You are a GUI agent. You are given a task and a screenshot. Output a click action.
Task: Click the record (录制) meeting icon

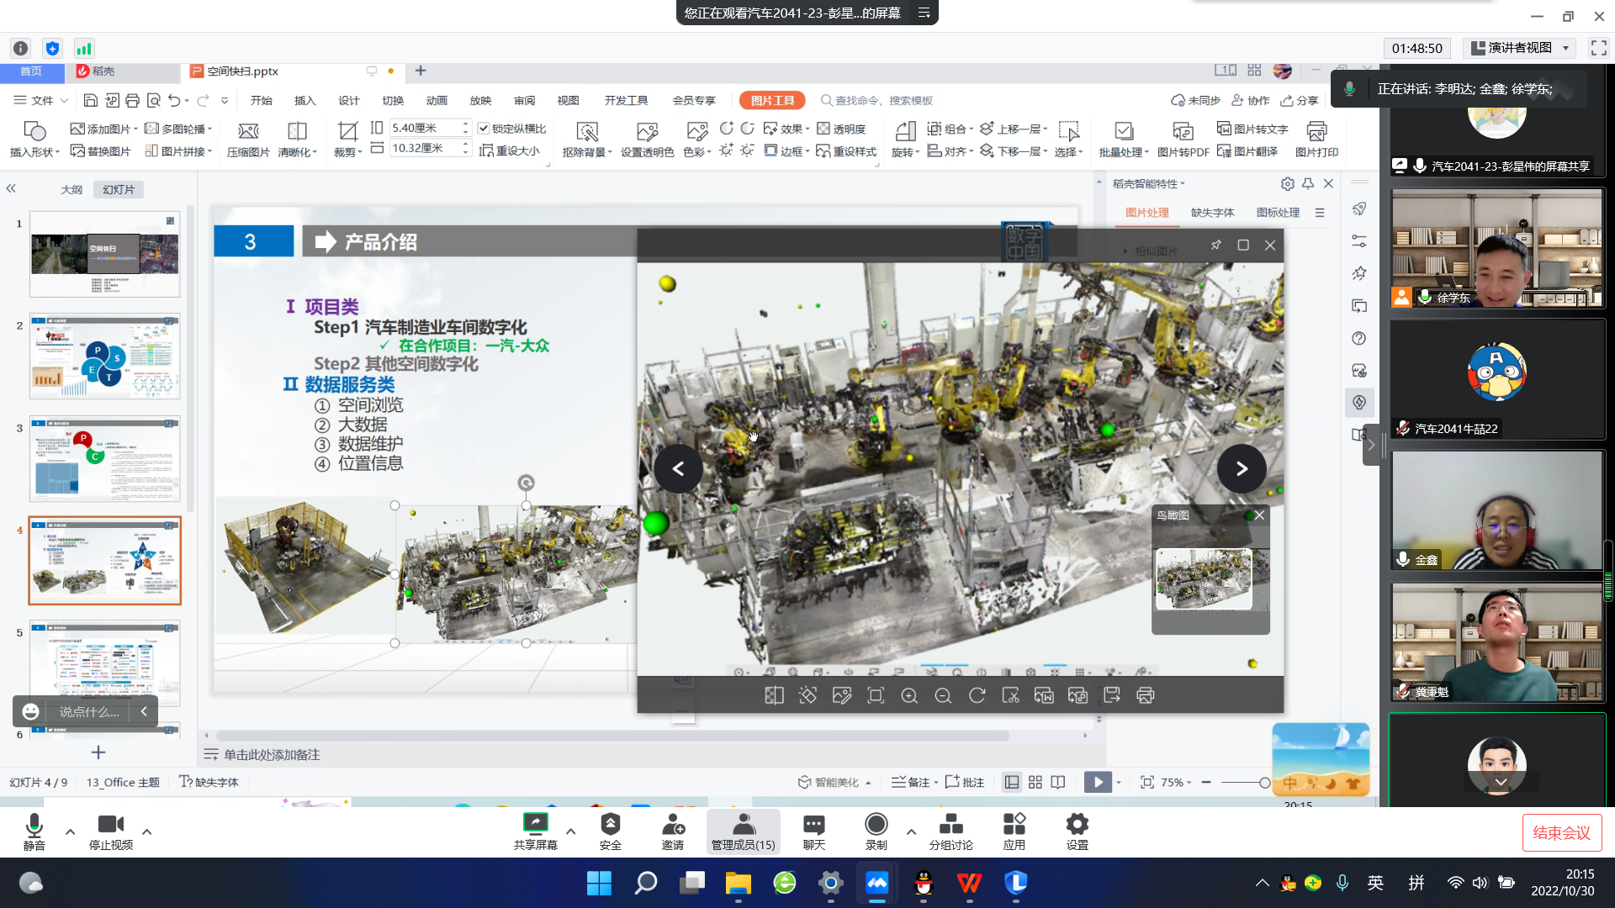(x=876, y=824)
